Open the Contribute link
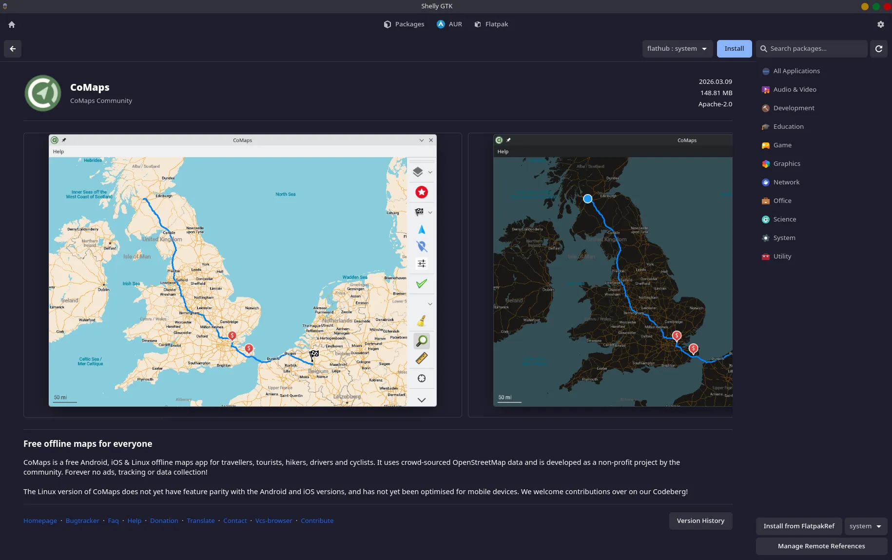 click(x=317, y=521)
